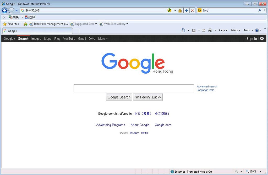
Task: Open the recent pages dropdown beside navigation arrows
Action: (x=17, y=10)
